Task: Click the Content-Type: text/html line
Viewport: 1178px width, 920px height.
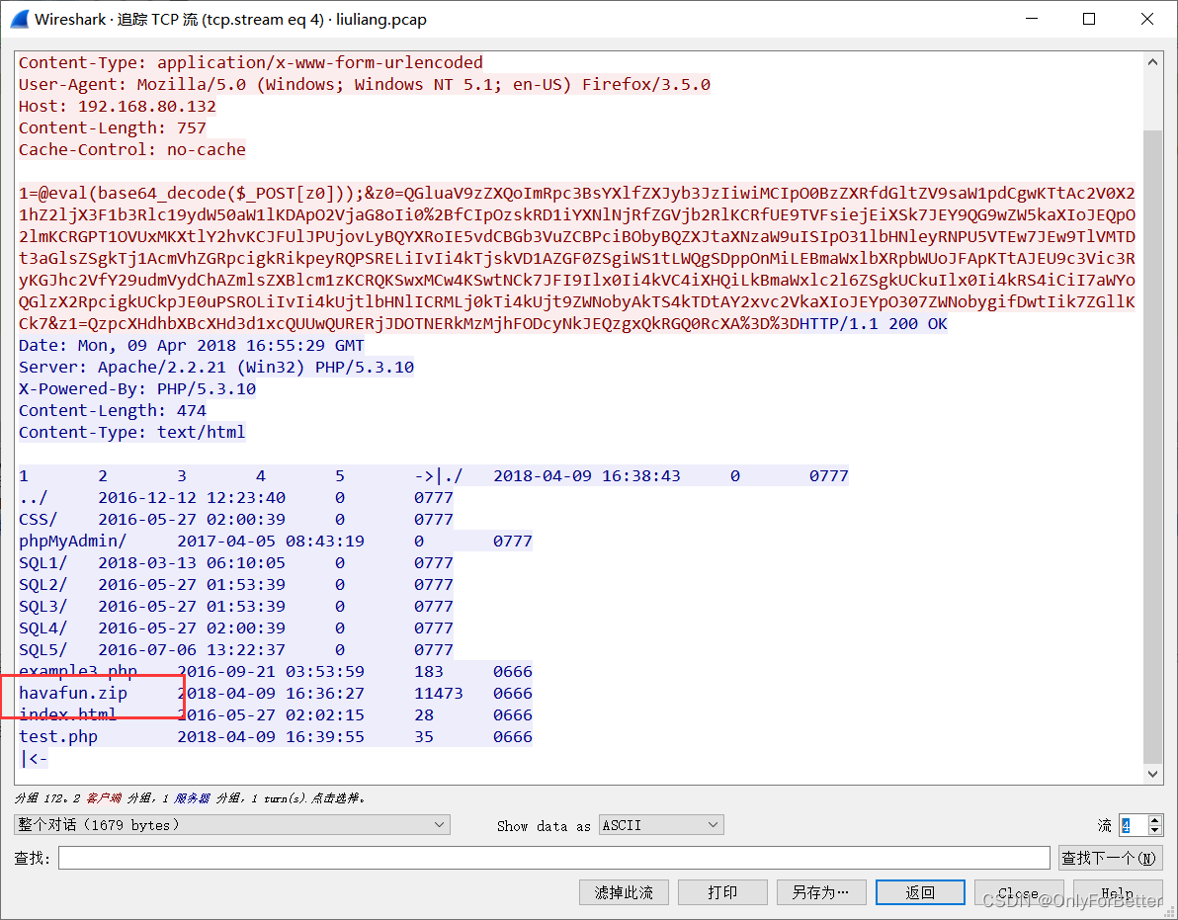Action: click(132, 433)
